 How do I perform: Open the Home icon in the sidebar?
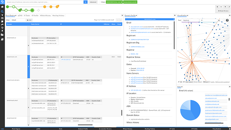[2, 7]
